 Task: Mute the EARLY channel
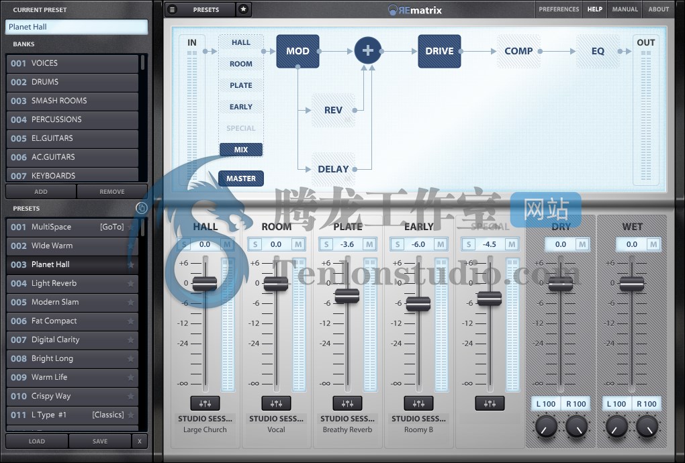441,244
